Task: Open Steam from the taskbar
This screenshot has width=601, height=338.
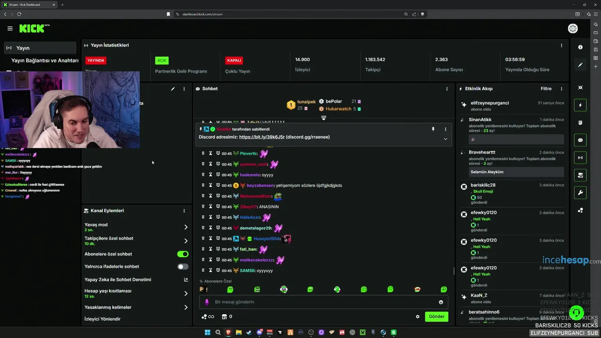Action: [x=249, y=332]
